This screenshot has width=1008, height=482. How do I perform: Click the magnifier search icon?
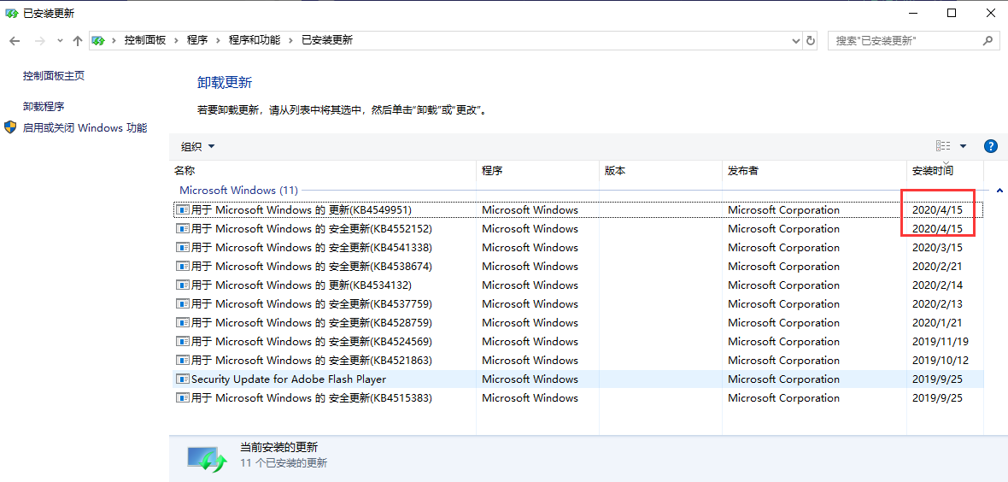point(987,40)
